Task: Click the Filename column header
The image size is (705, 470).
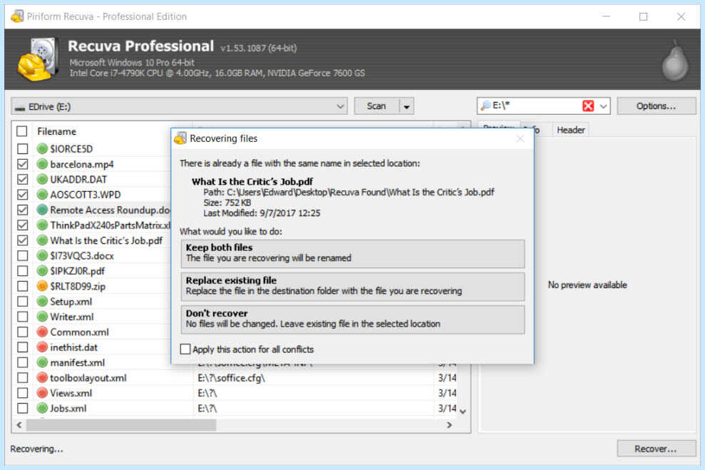Action: point(56,131)
